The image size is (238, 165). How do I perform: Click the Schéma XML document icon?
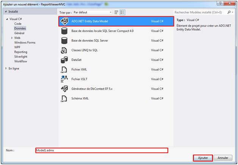(x=64, y=99)
